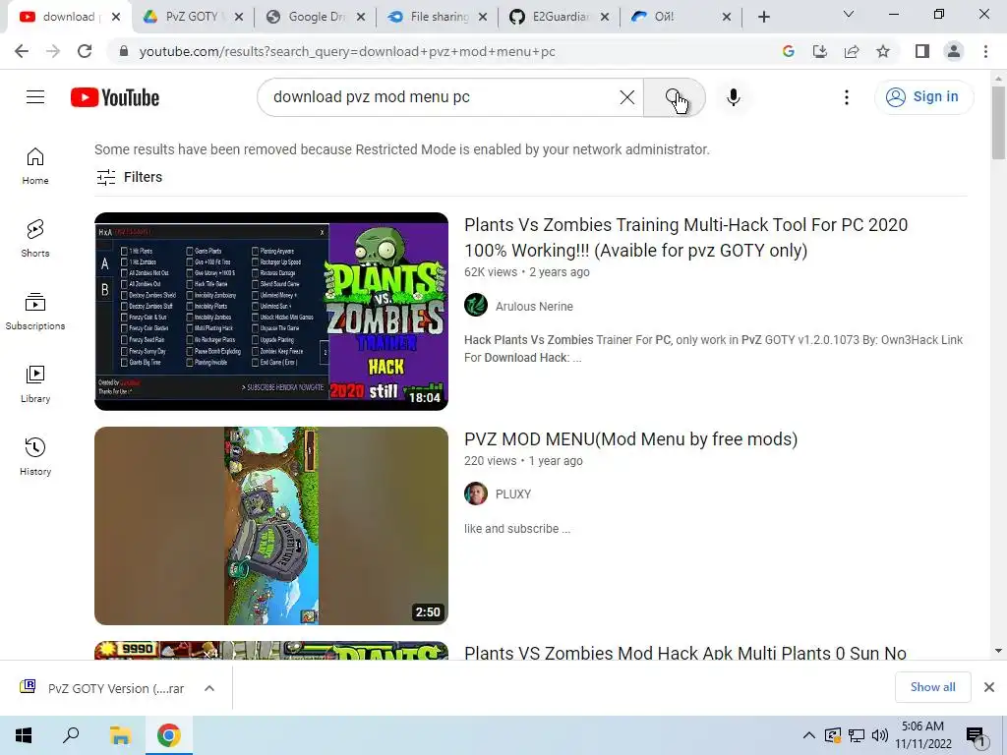This screenshot has height=755, width=1007.
Task: Open the Windows Start menu
Action: [x=24, y=735]
